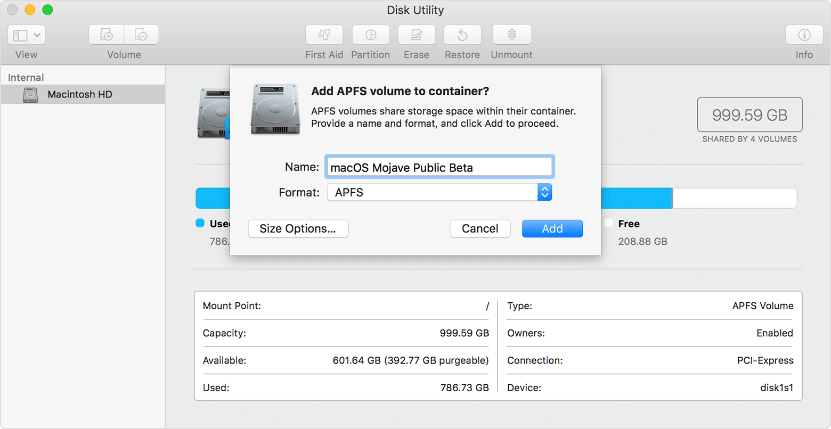Click the green zoom window button

click(47, 10)
